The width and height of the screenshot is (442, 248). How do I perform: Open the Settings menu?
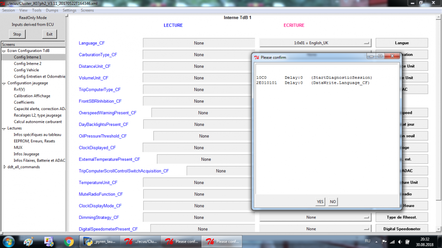69,11
